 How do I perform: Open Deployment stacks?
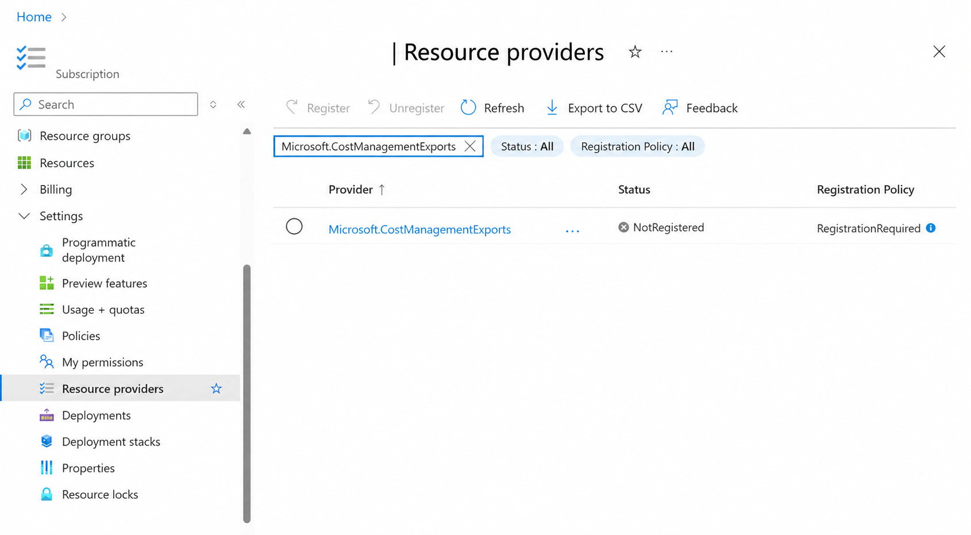click(111, 442)
